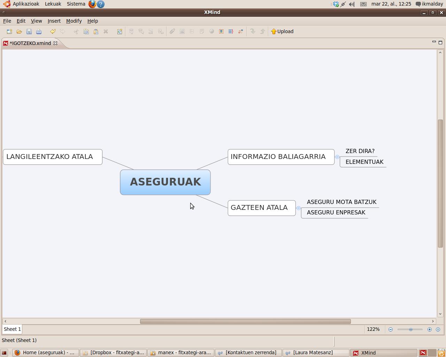Select the ASEGURUAK central topic

pyautogui.click(x=165, y=182)
